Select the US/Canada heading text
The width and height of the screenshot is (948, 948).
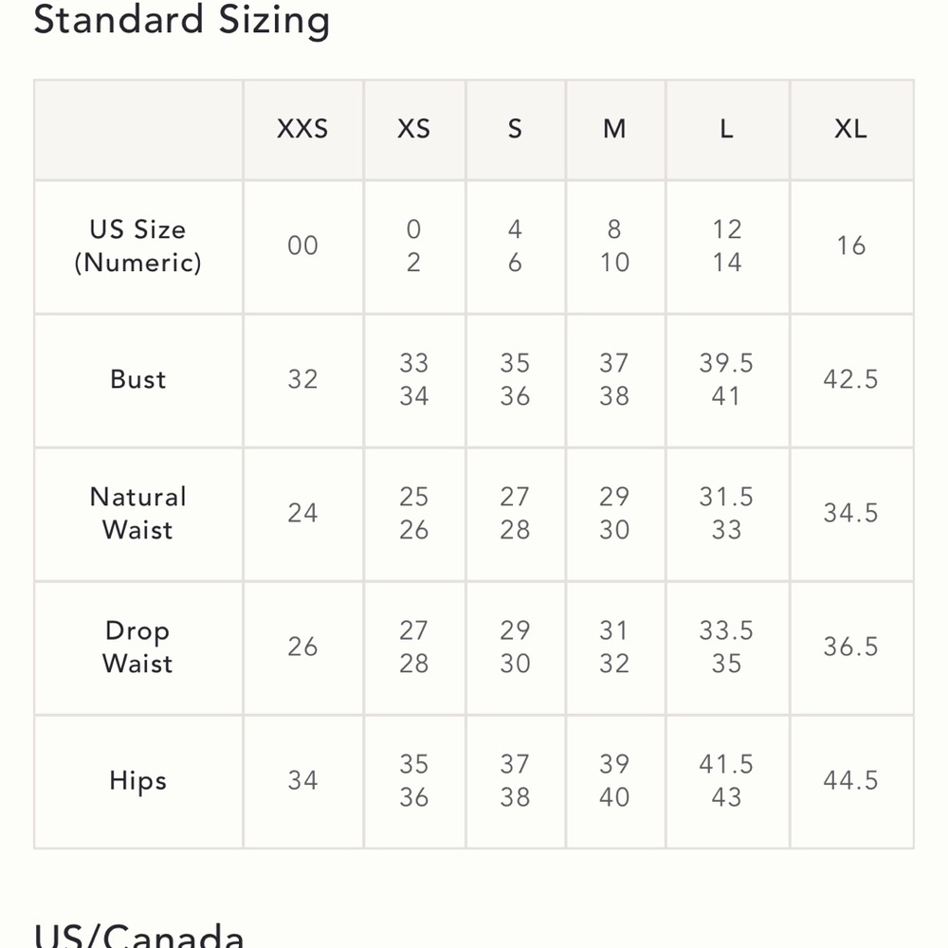pos(139,935)
